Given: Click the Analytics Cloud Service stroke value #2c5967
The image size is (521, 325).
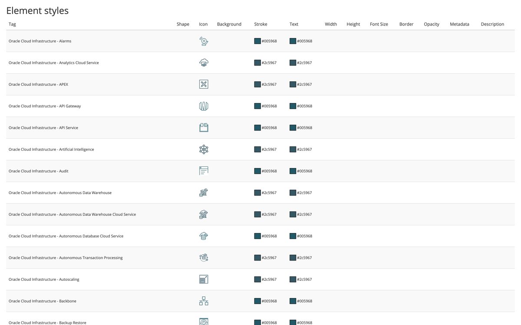Looking at the screenshot, I should click(269, 63).
